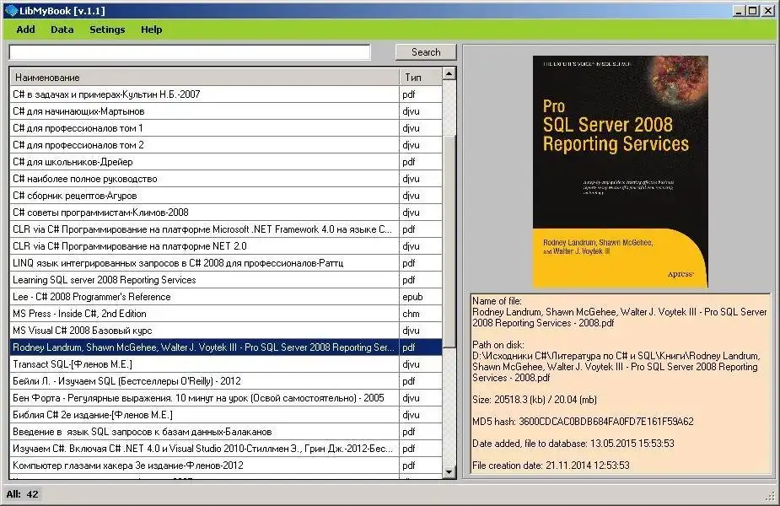Click the Pro SQL Server 2008 cover thumbnail
780x506 pixels.
[621, 172]
